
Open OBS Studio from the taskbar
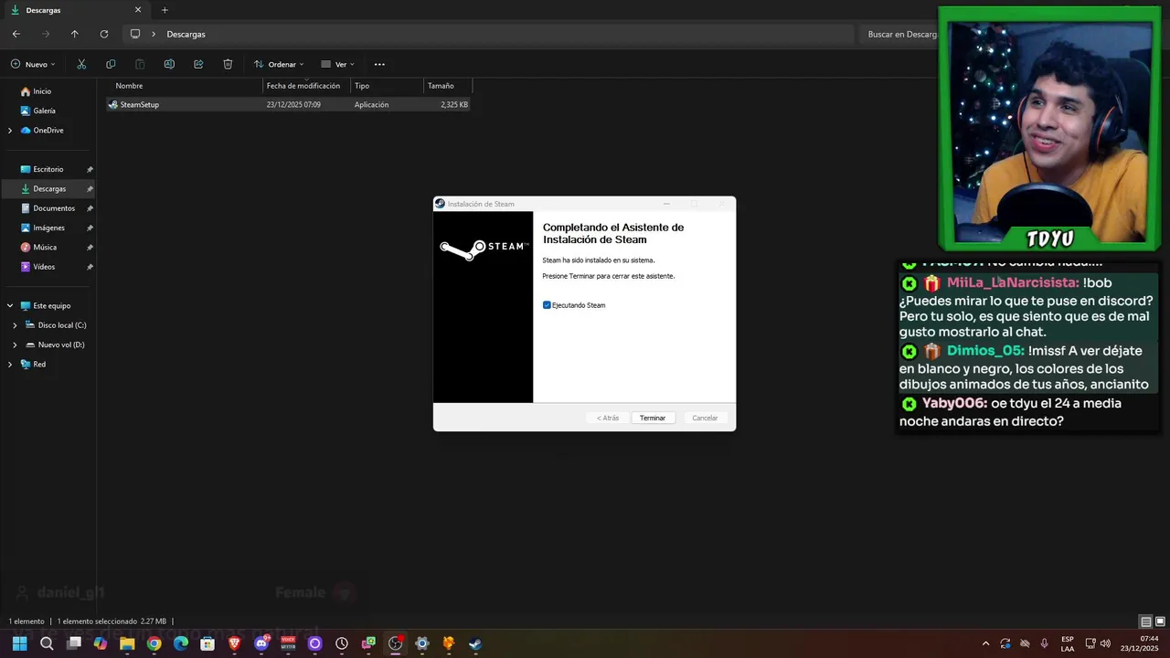395,643
